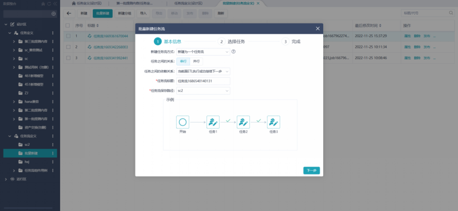458x211 pixels.
Task: Select the 串行 relationship option
Action: coord(183,61)
